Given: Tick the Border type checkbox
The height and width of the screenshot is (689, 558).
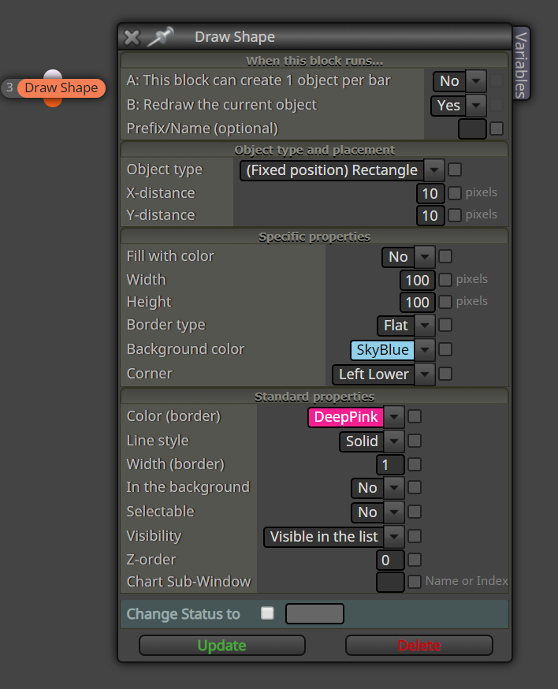Looking at the screenshot, I should [x=445, y=325].
